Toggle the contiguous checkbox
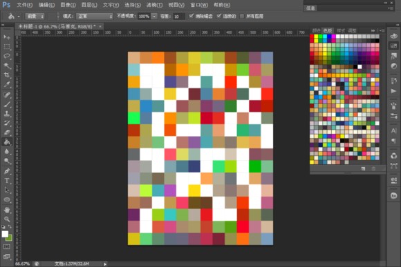This screenshot has width=401, height=267. 219,16
